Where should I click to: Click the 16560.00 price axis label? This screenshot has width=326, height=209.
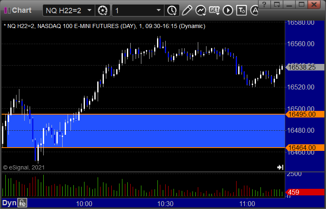click(300, 44)
